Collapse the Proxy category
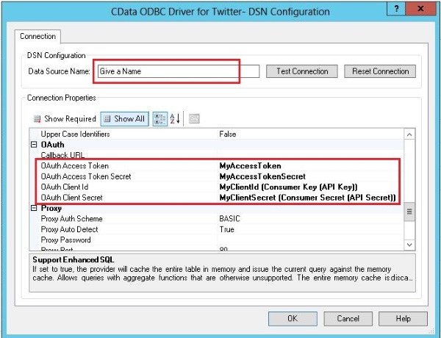Screen dimensions: 441x338 coord(34,209)
